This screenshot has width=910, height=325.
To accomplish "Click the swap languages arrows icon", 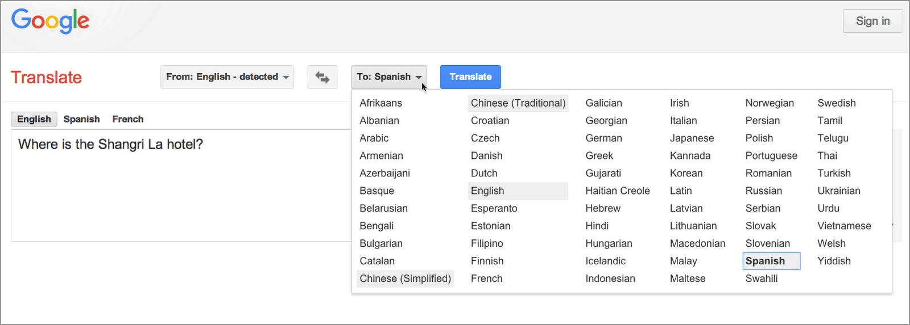I will click(x=322, y=77).
